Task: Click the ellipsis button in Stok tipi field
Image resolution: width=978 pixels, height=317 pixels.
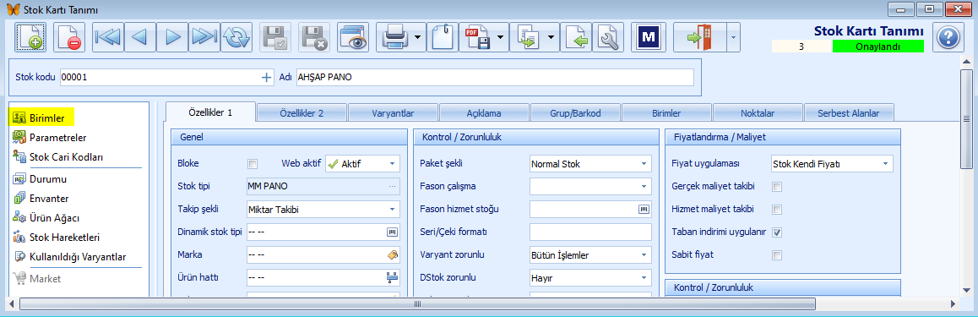Action: pos(393,186)
